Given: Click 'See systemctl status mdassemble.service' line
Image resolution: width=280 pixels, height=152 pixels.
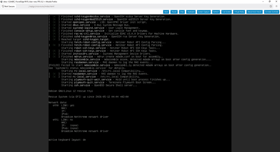Looking at the screenshot, I should click(x=87, y=68).
